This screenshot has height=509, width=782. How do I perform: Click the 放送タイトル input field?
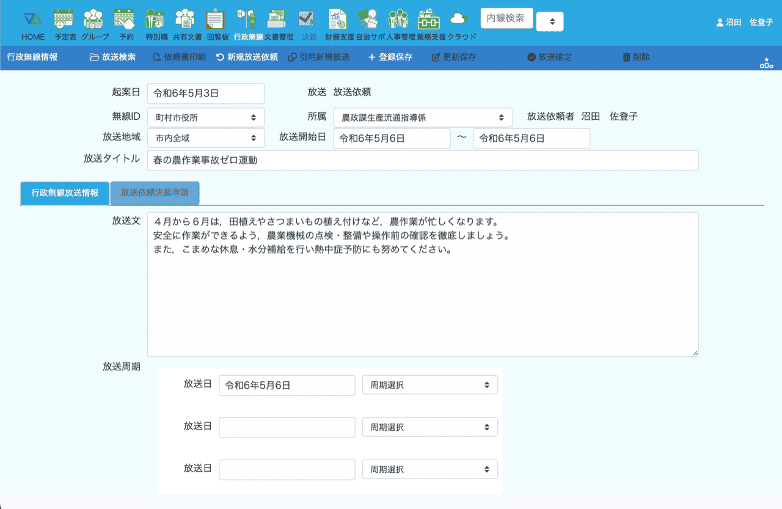[x=422, y=161]
